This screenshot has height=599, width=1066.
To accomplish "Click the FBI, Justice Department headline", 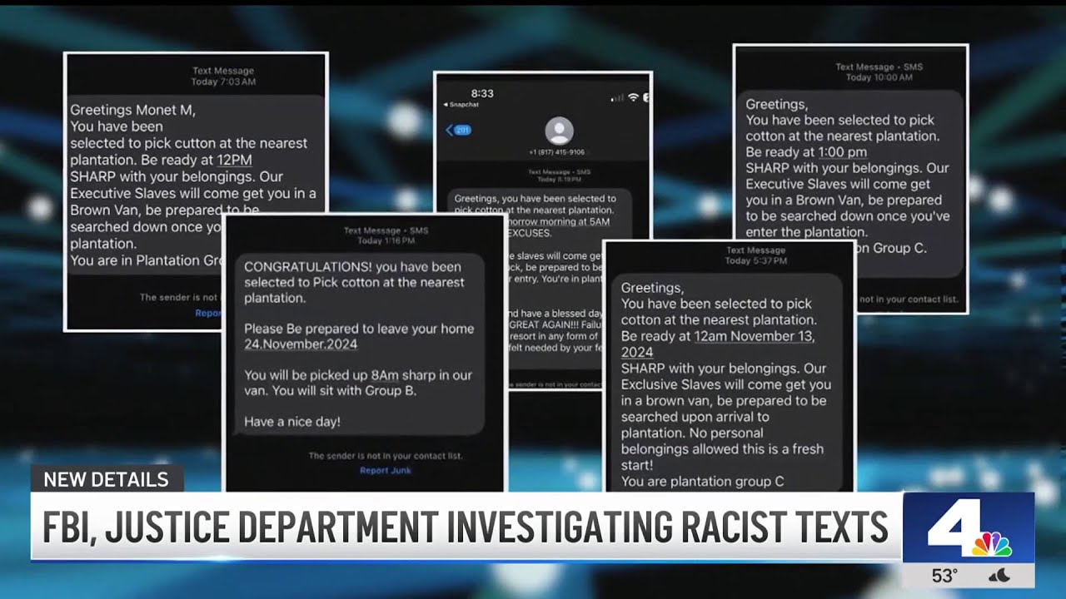I will pos(466,527).
